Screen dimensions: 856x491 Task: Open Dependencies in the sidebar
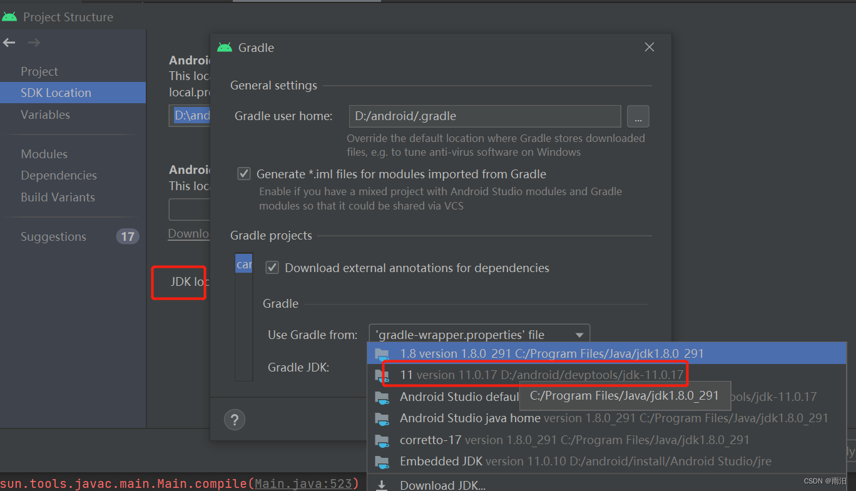59,175
